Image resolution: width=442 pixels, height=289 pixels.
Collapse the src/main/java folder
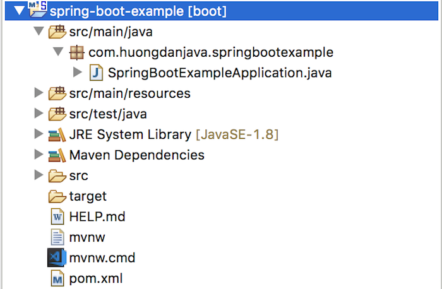click(39, 31)
